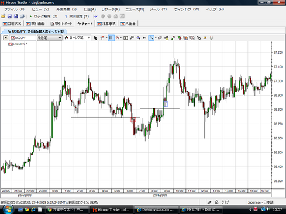Open the 外国為替 (x) menu
Image resolution: width=286 pixels, height=214 pixels.
pos(66,9)
